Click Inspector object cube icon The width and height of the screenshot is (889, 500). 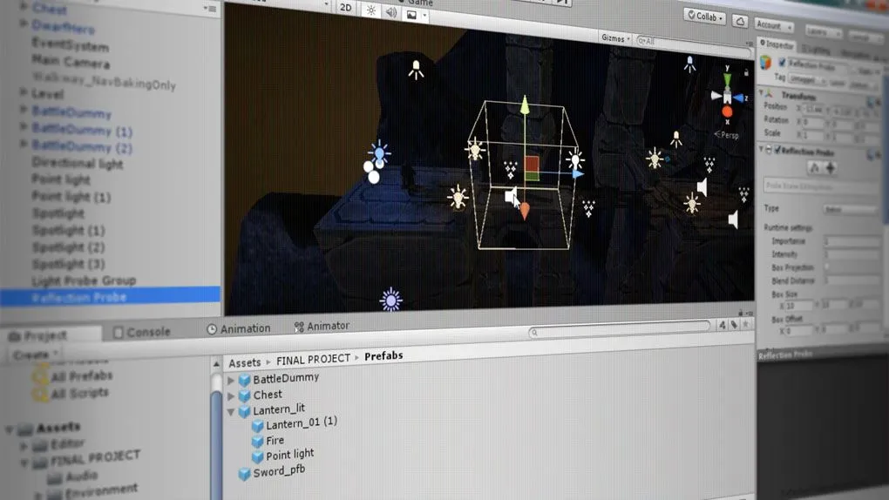[765, 61]
